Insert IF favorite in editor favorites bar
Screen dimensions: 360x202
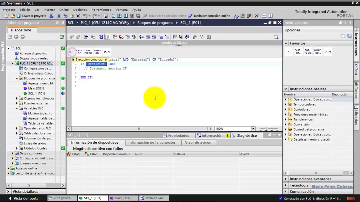pyautogui.click(x=71, y=52)
